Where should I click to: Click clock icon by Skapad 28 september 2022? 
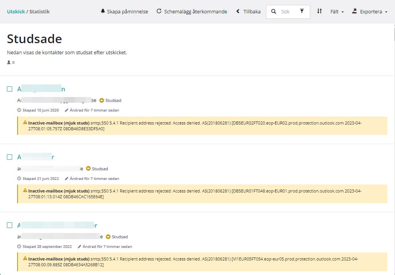click(19, 246)
